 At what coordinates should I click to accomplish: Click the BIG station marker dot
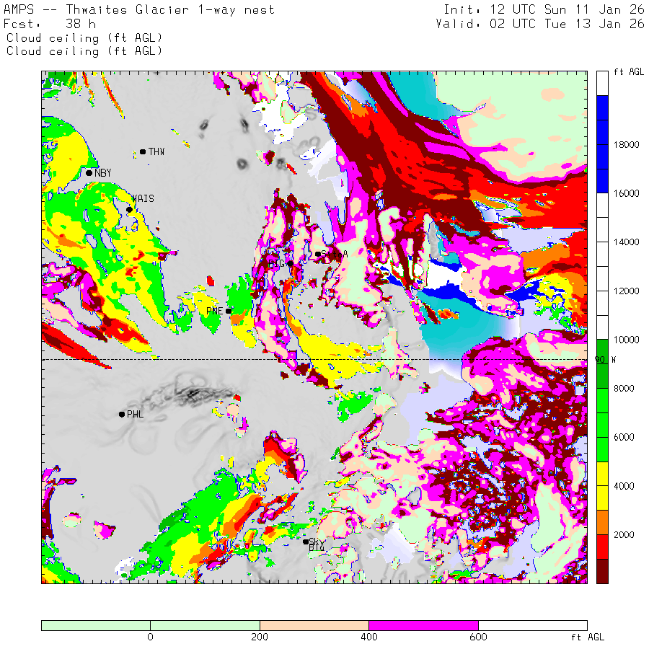291,264
